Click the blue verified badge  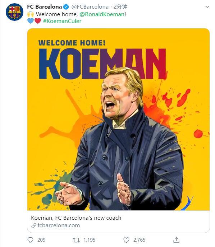[66, 7]
